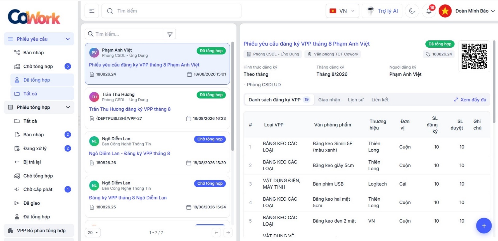Collapse the Phiếu tổng hợp section

[x=39, y=107]
